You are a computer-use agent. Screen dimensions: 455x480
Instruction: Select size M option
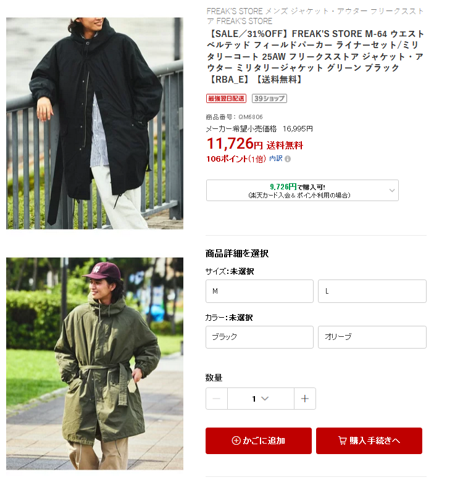pos(259,291)
